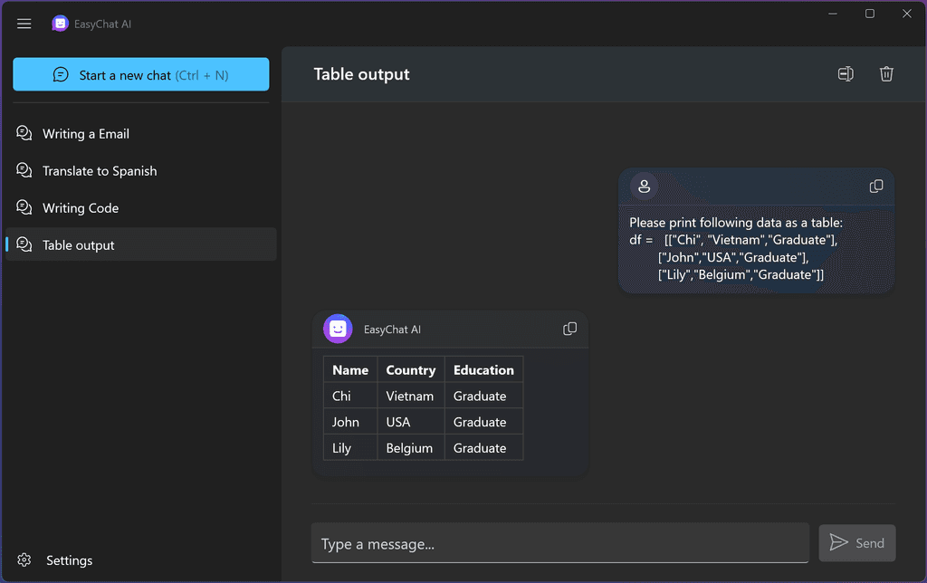Click the rename chat icon in header
Image resolution: width=927 pixels, height=583 pixels.
click(x=846, y=73)
